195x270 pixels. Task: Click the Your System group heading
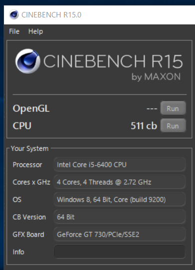29,148
